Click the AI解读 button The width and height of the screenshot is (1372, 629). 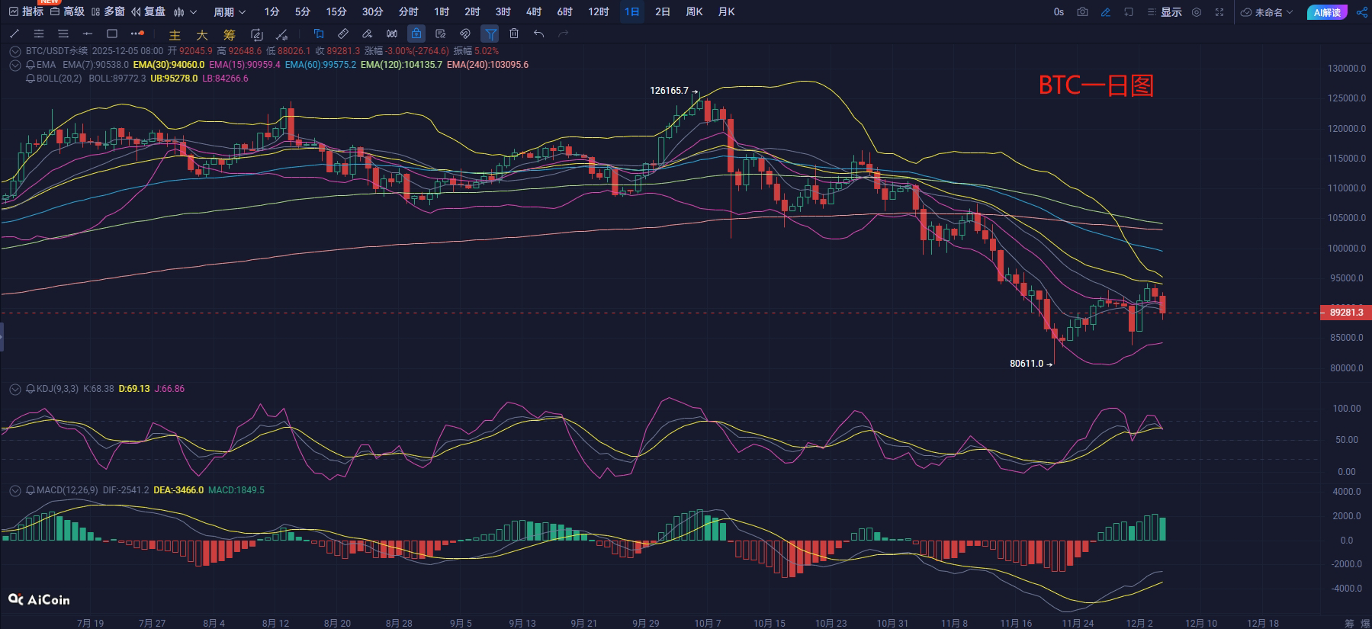(x=1327, y=12)
